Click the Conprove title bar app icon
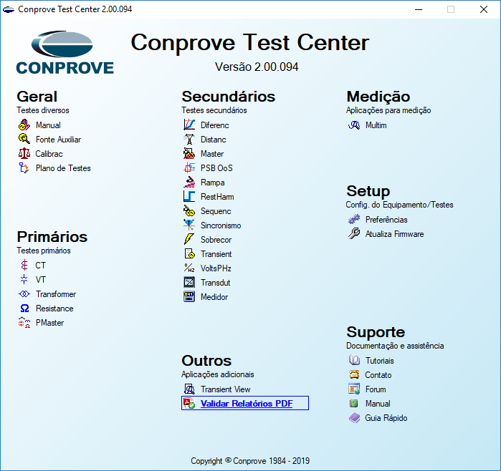Viewport: 501px width, 471px height. tap(9, 9)
